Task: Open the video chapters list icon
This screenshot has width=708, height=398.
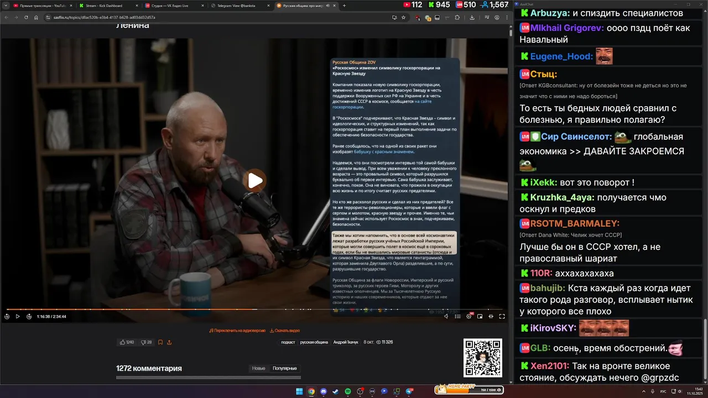Action: click(x=457, y=317)
